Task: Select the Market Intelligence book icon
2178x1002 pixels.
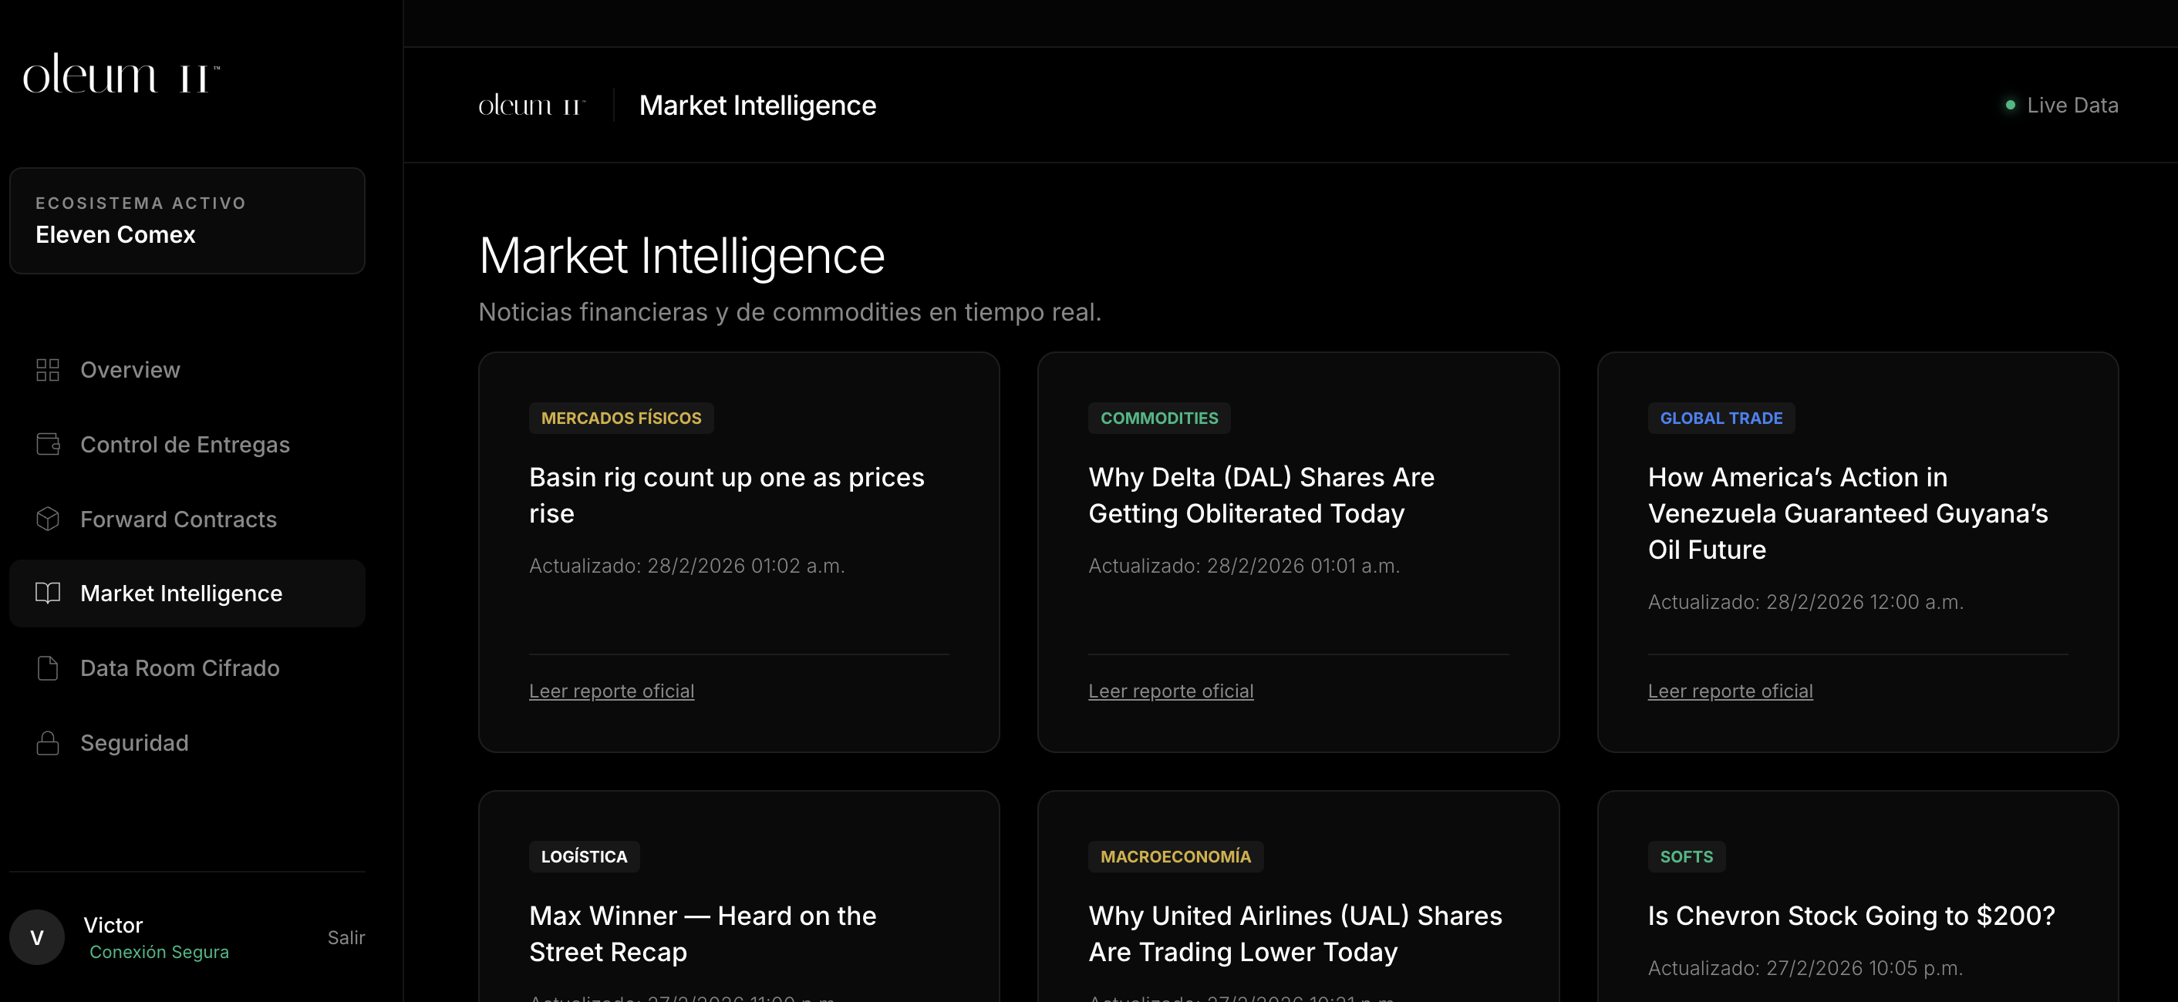Action: 47,593
